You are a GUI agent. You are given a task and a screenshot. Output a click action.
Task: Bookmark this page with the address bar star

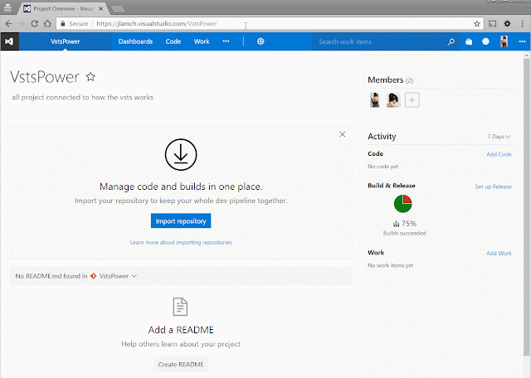(477, 24)
